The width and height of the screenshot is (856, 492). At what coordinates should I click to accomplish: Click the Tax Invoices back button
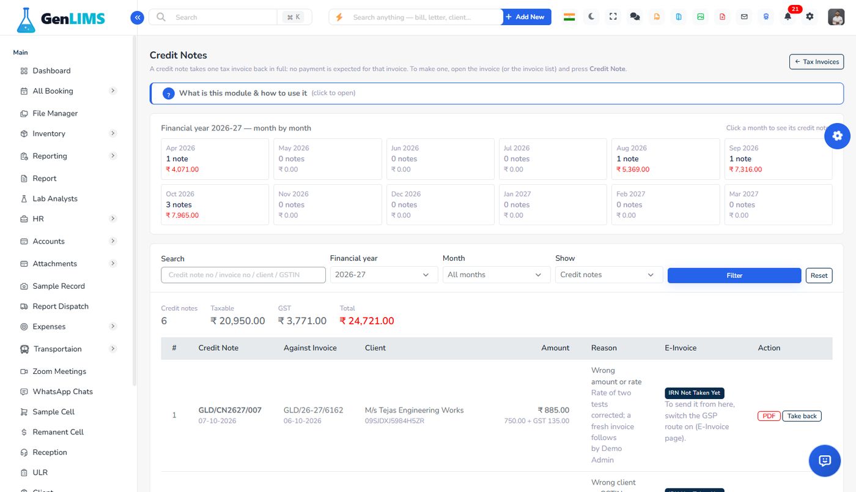(817, 62)
